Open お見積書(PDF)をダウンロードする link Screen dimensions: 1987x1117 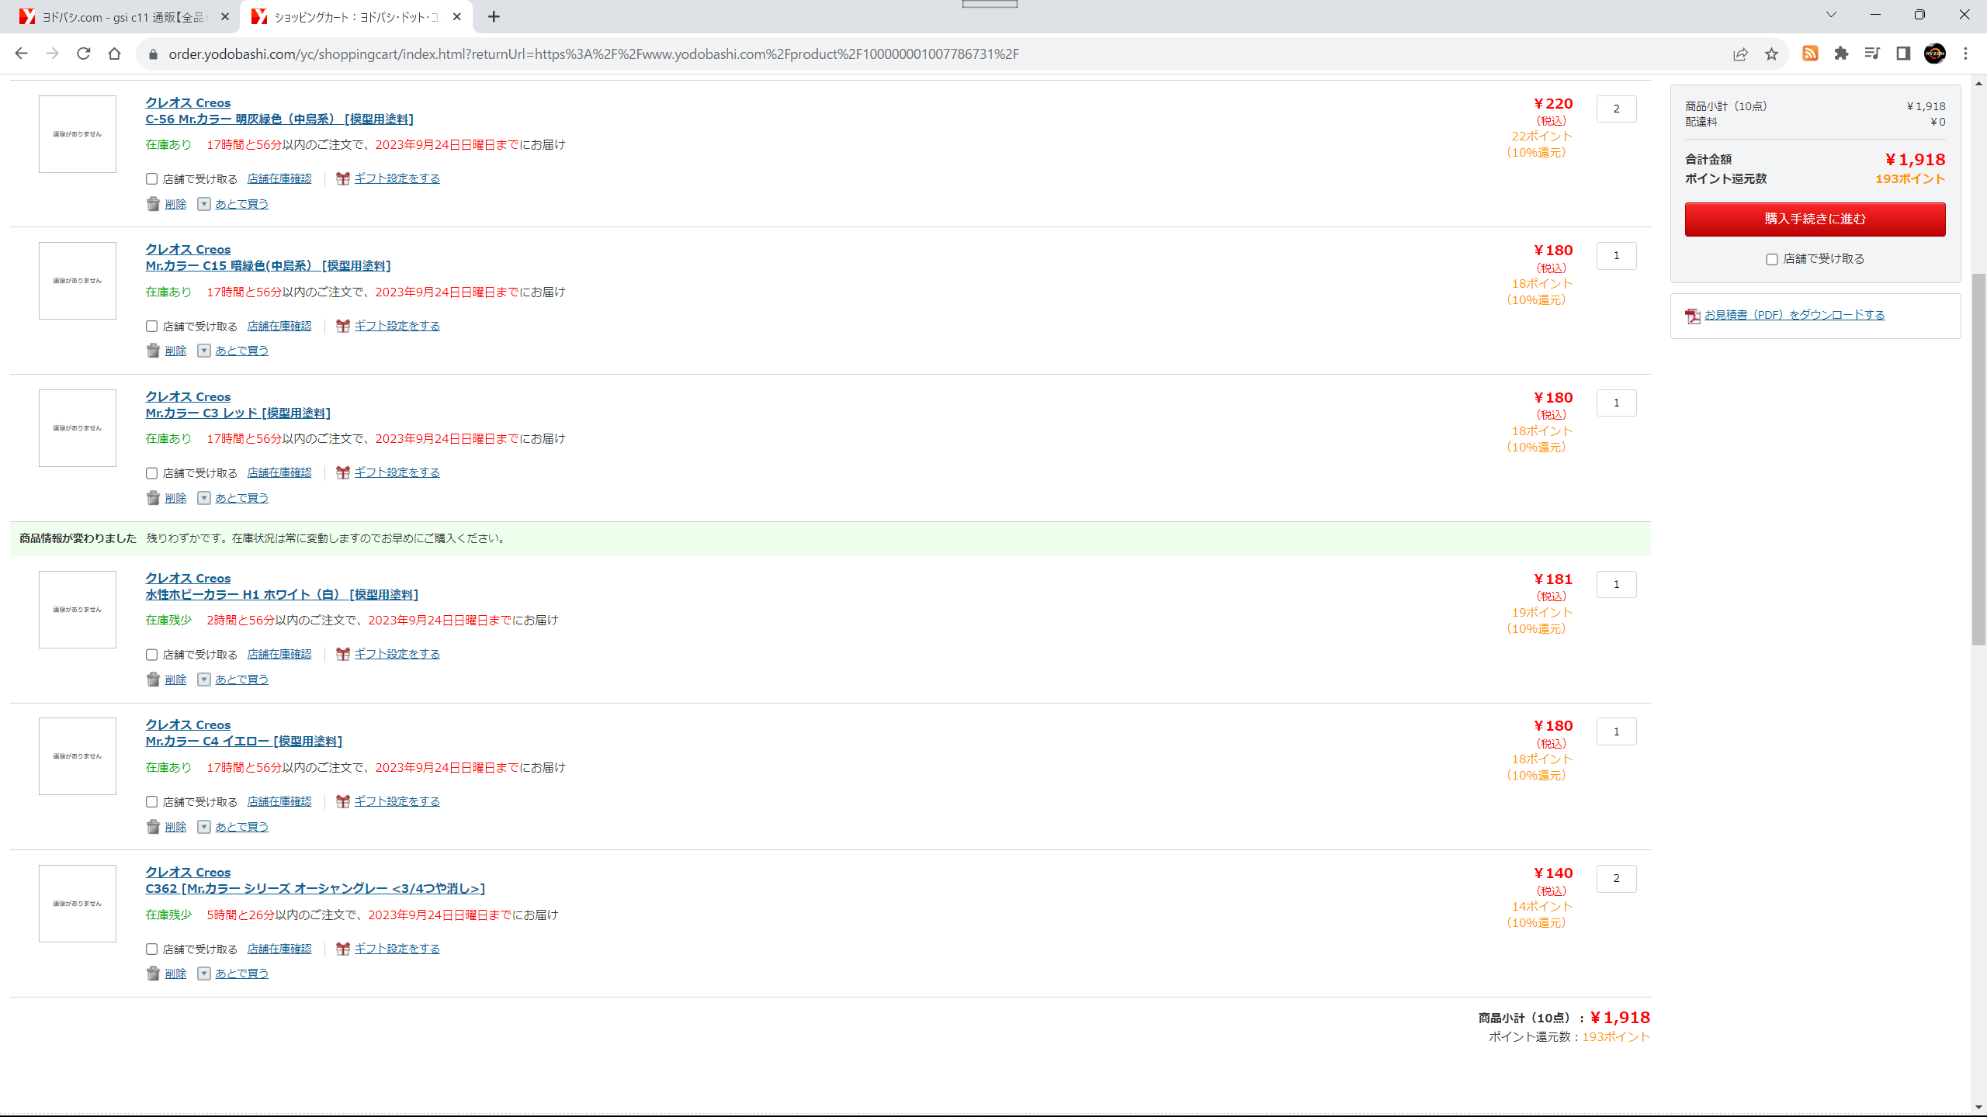[1794, 315]
